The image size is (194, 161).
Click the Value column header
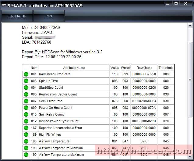click(115, 68)
